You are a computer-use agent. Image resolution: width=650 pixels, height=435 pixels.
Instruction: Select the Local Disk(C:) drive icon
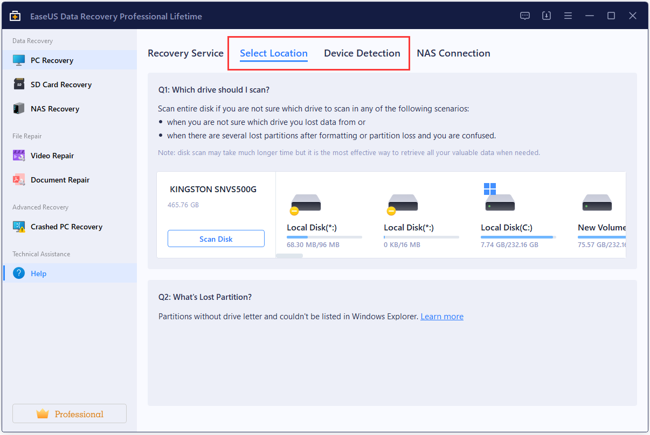tap(499, 198)
